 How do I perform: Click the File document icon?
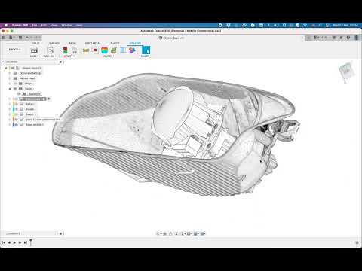pyautogui.click(x=11, y=38)
